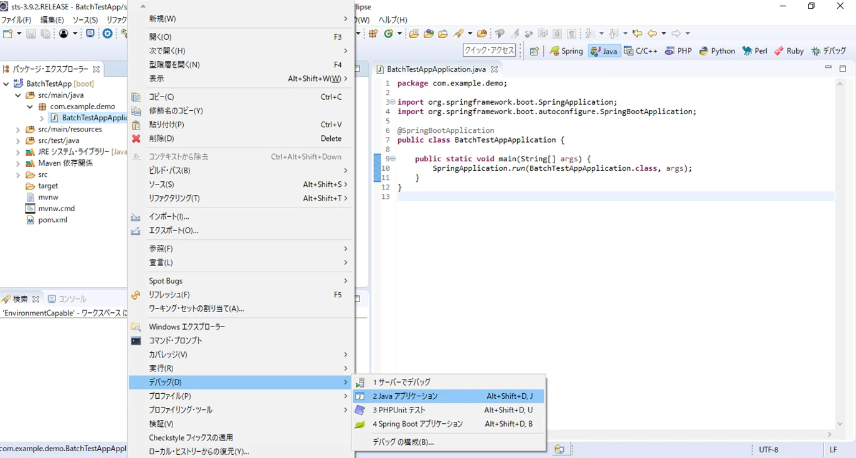The width and height of the screenshot is (856, 458).
Task: Click the blue gear toolbar icon
Action: (108, 34)
